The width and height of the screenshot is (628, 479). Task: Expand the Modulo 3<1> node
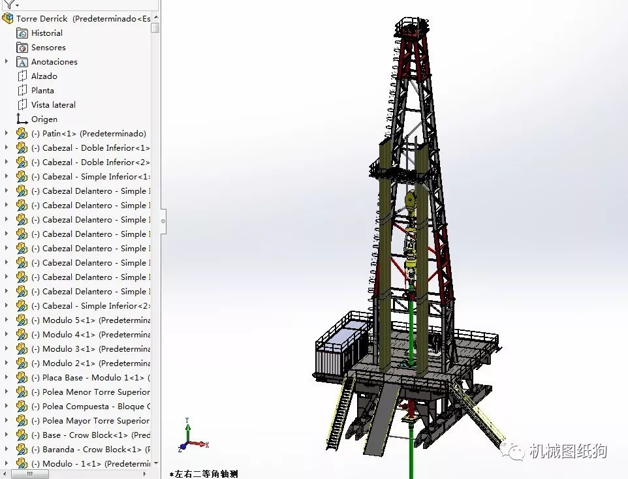coord(6,349)
